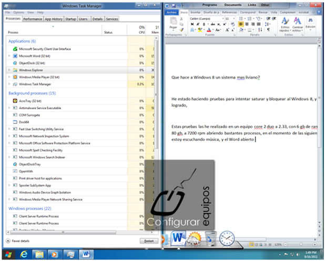This screenshot has height=261, width=326.
Task: Click the Recycle Bin icon in ObjectDock
Action: click(211, 239)
